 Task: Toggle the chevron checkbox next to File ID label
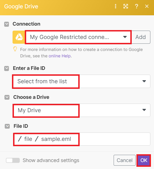(x=7, y=126)
